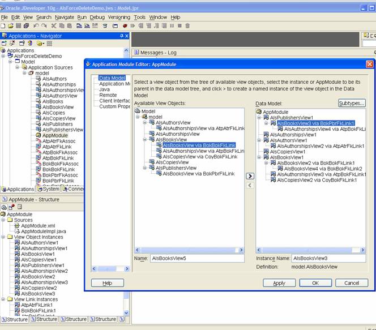Collapse AlsPublishersView1 in Data Model tree

tap(259, 118)
